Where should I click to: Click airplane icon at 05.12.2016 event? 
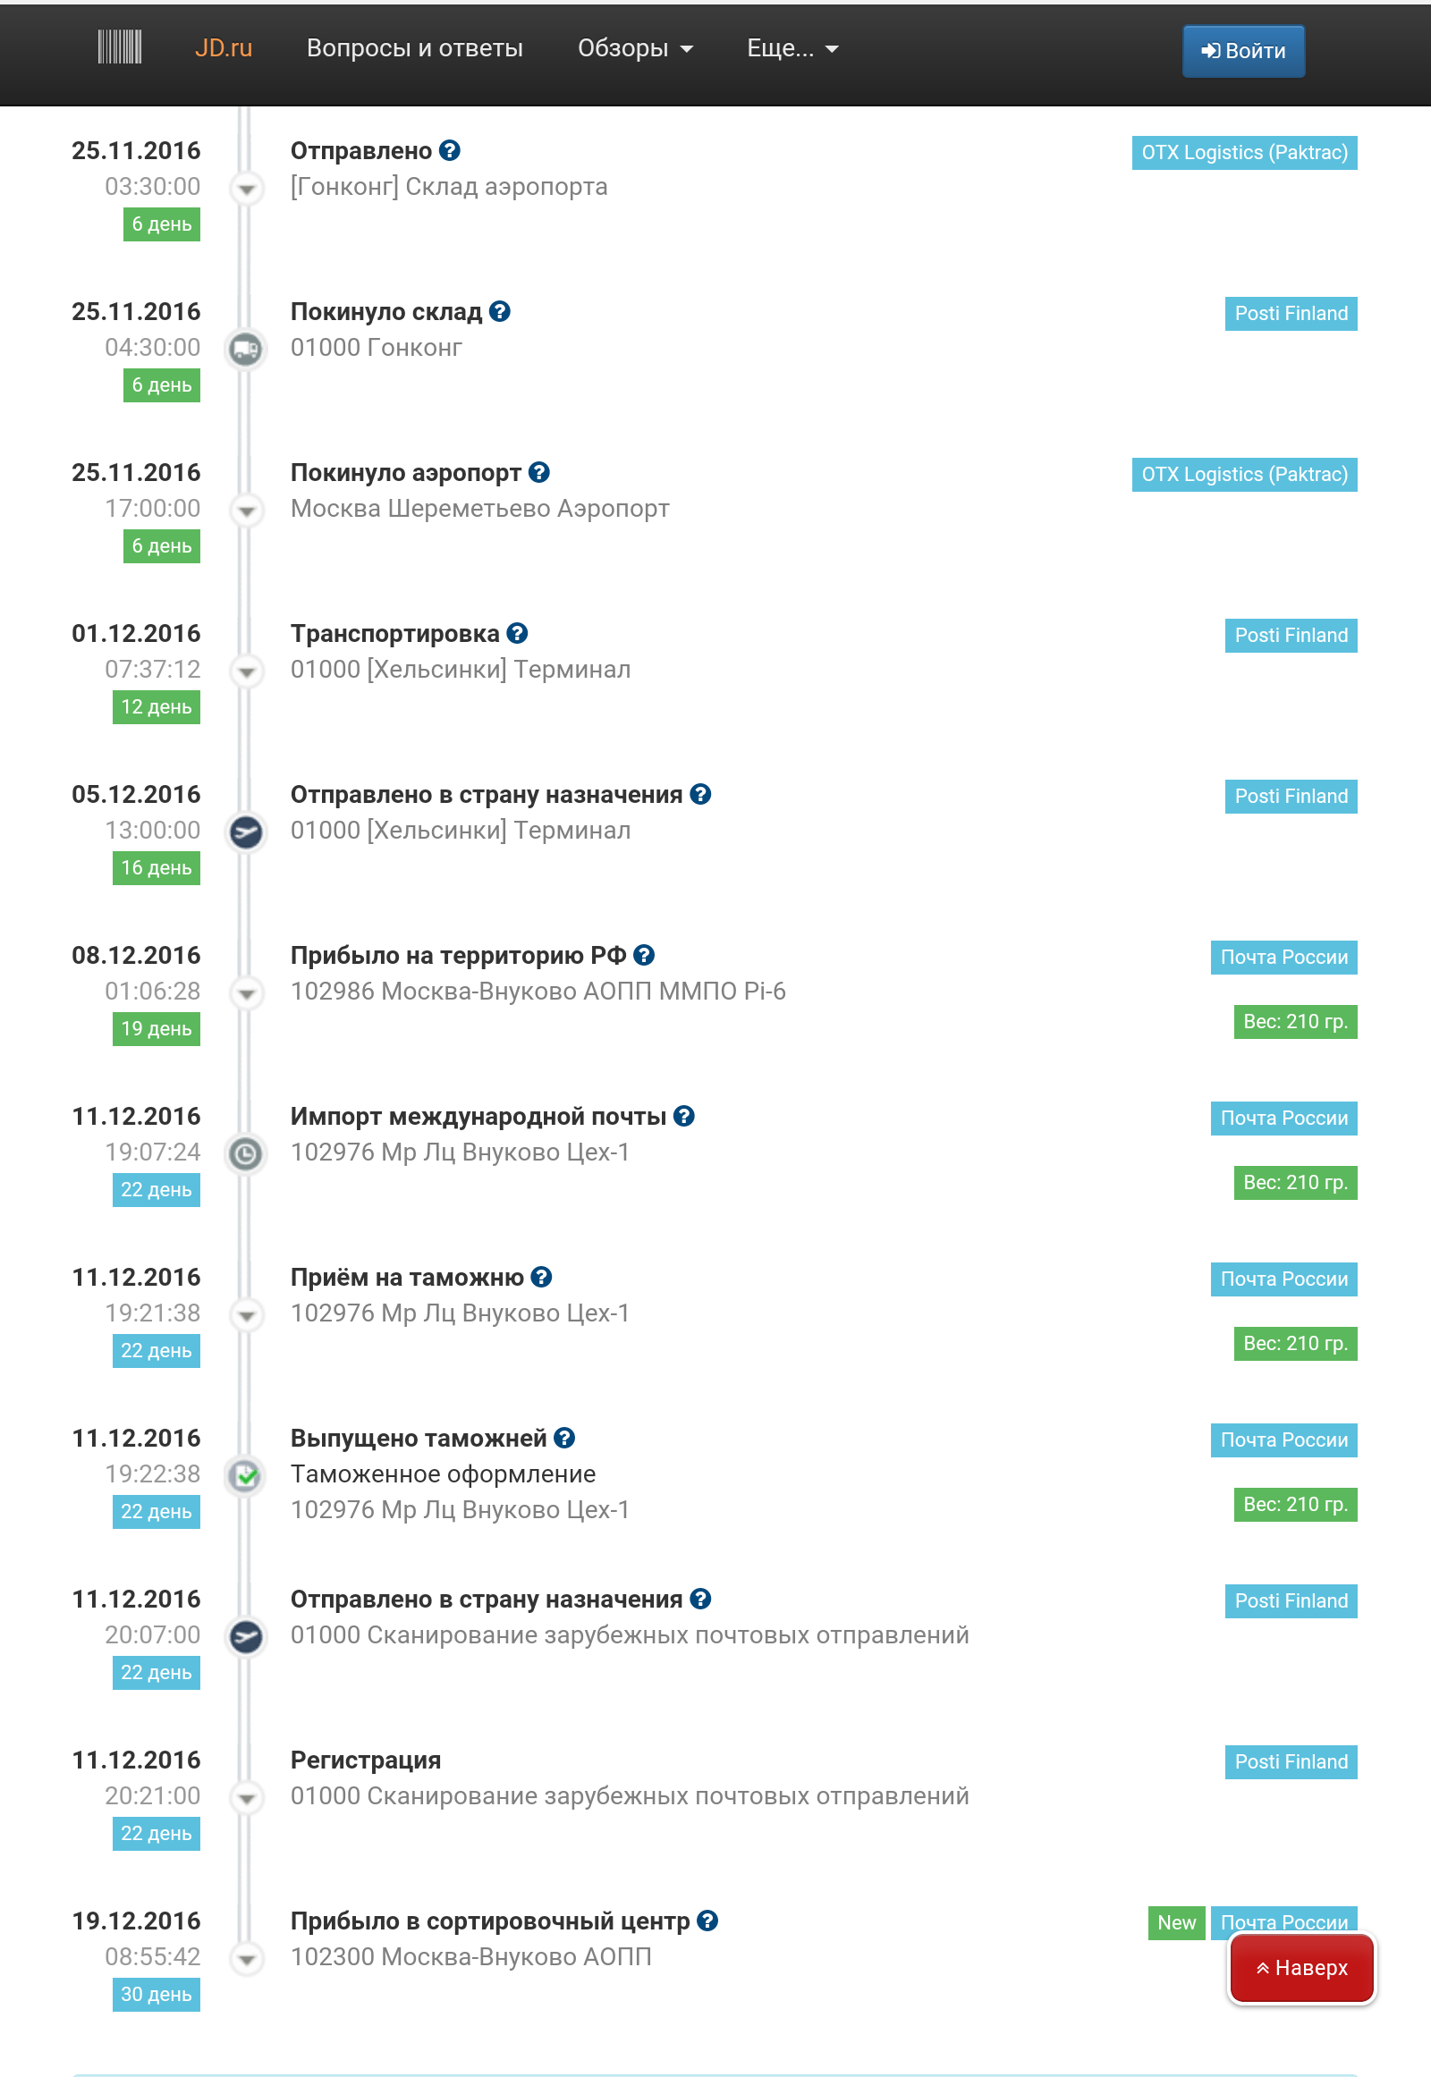point(246,832)
